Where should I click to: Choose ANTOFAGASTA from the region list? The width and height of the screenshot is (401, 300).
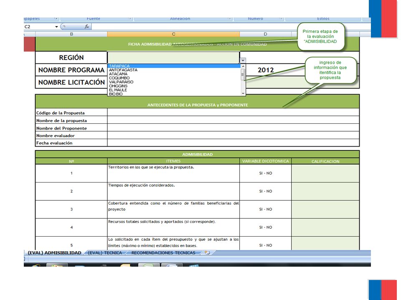pyautogui.click(x=174, y=70)
